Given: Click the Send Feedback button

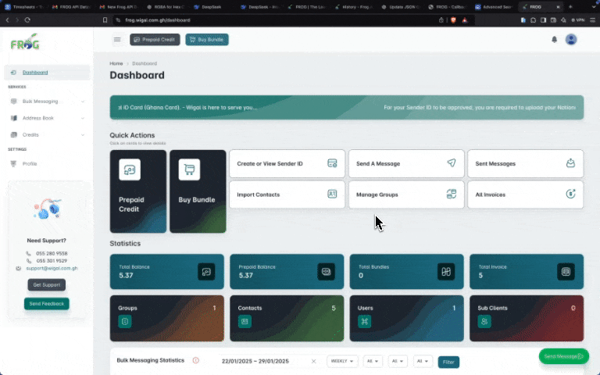Looking at the screenshot, I should point(47,304).
